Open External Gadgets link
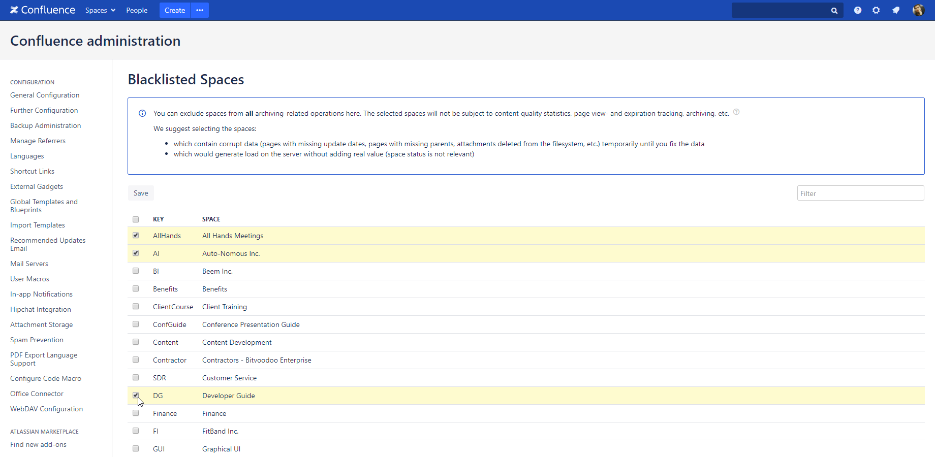 [37, 186]
